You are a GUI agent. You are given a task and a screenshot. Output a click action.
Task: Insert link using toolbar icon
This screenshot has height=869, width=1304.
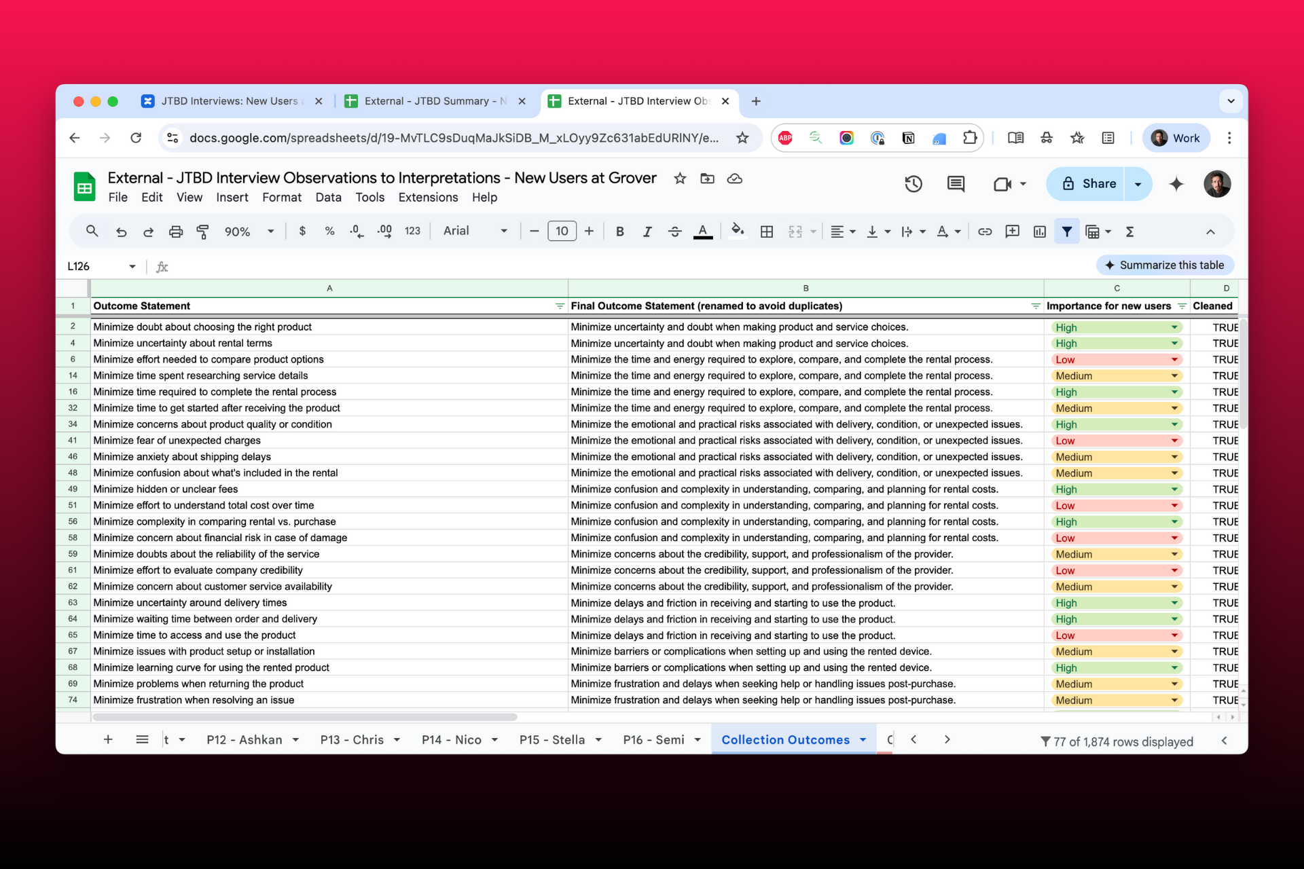click(984, 232)
